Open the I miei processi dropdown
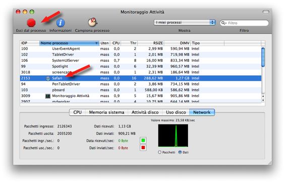This screenshot has width=285, height=183. (185, 22)
